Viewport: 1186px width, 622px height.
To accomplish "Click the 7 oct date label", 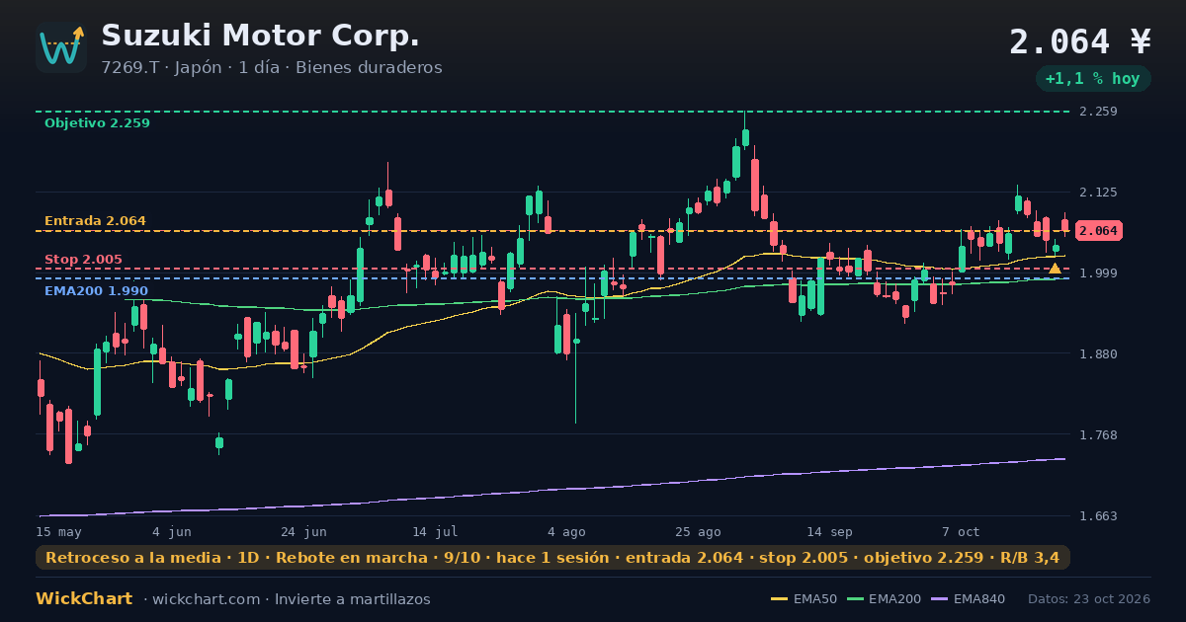I will tap(961, 532).
